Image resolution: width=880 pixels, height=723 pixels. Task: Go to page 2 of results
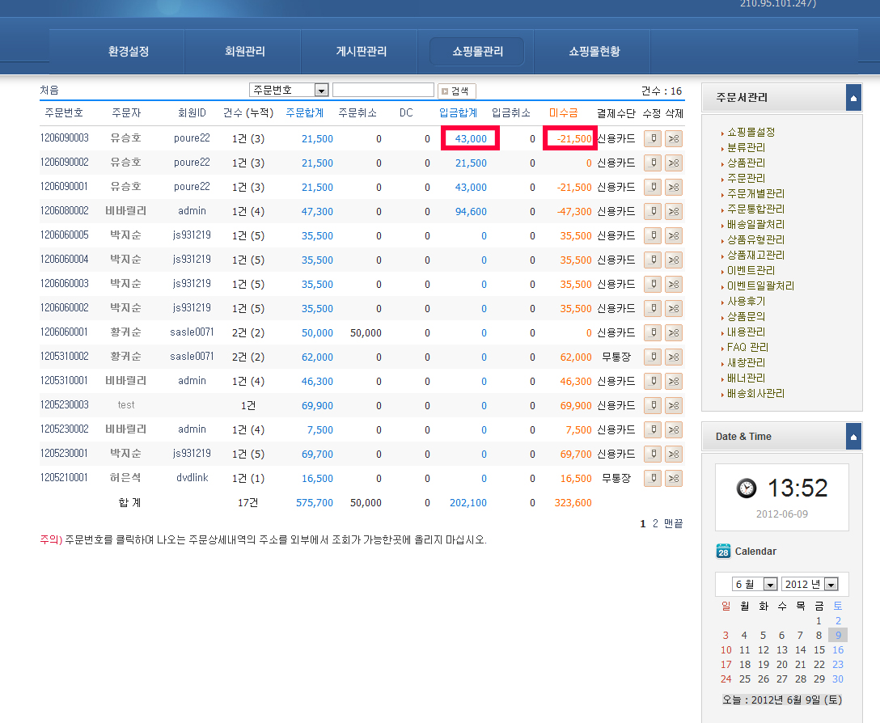(656, 524)
